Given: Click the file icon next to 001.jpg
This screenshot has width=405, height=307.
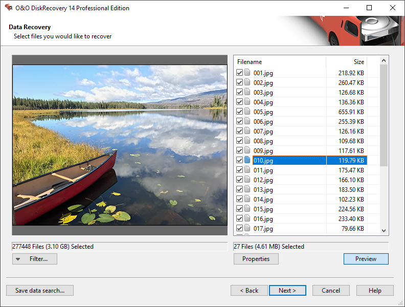Looking at the screenshot, I should point(247,73).
